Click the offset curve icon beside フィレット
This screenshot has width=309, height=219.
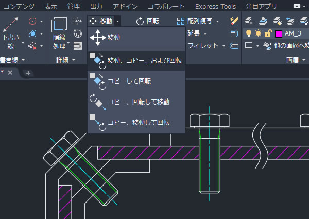click(x=234, y=46)
